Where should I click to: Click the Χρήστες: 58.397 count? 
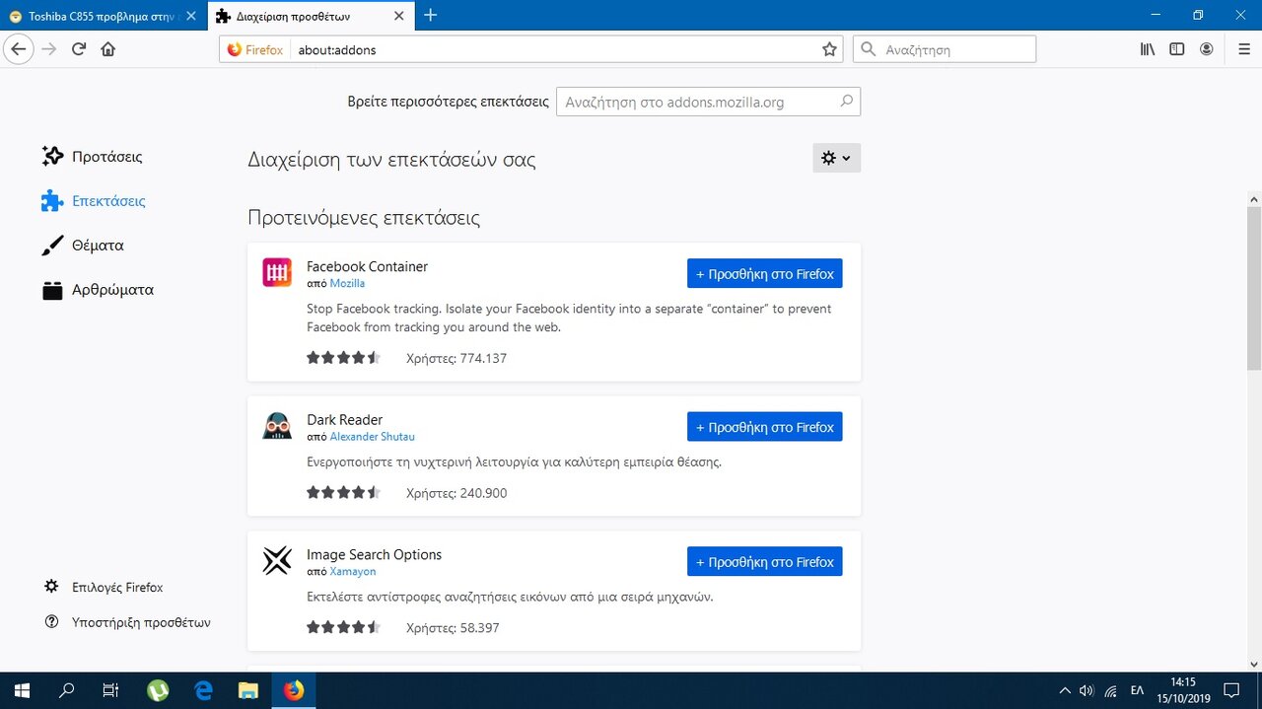(453, 627)
